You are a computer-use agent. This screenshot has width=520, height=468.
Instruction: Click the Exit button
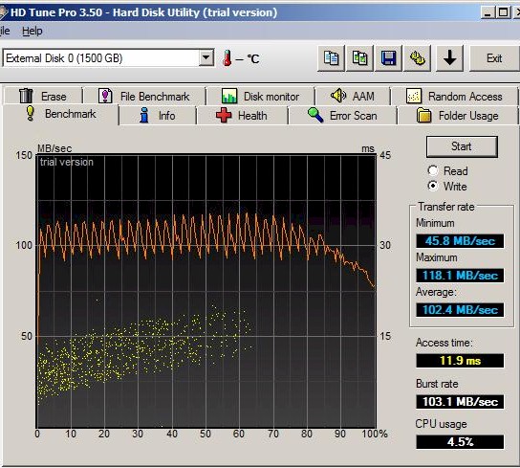(494, 58)
